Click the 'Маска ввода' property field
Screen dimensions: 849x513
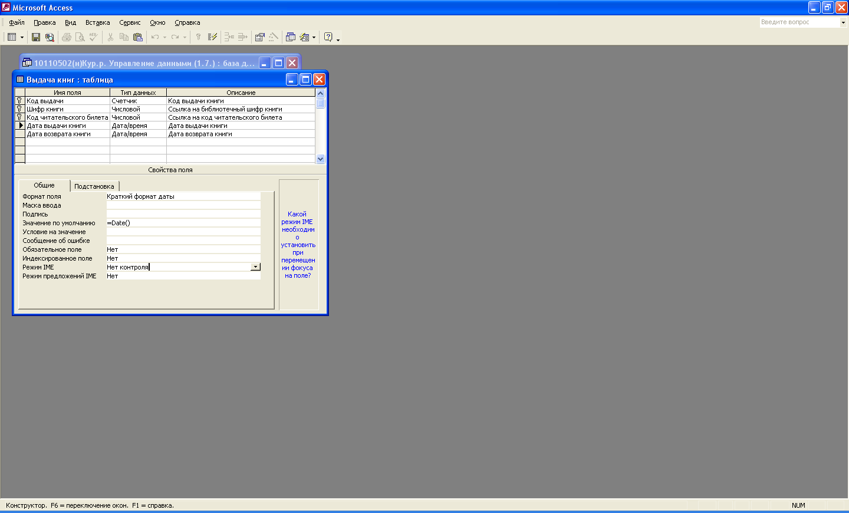tap(183, 205)
